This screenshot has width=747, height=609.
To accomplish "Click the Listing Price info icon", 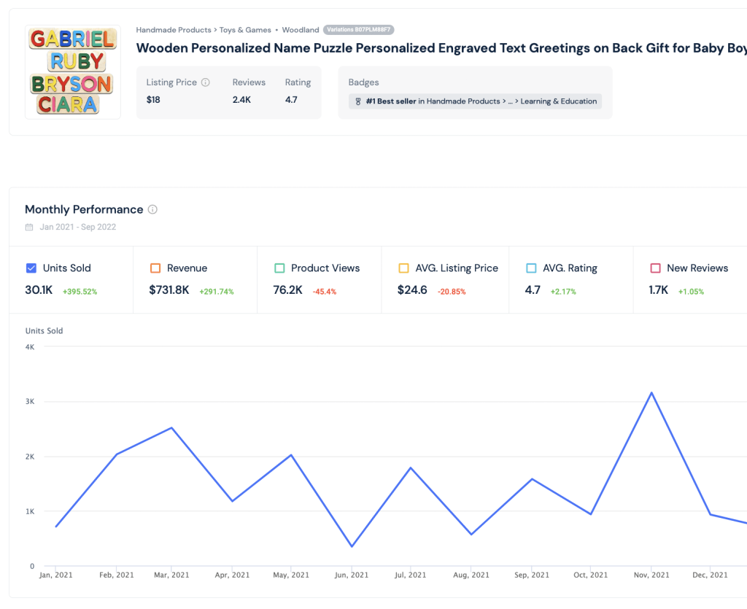I will (205, 82).
